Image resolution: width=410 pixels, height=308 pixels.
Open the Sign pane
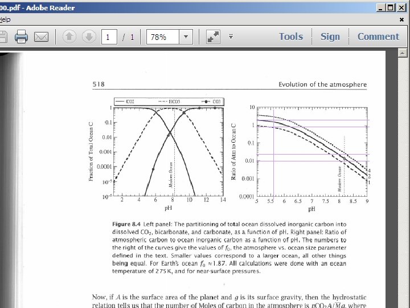coord(330,37)
